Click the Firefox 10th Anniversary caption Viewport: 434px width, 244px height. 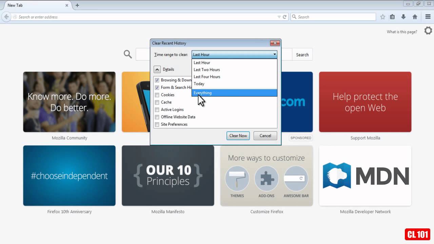tap(70, 212)
